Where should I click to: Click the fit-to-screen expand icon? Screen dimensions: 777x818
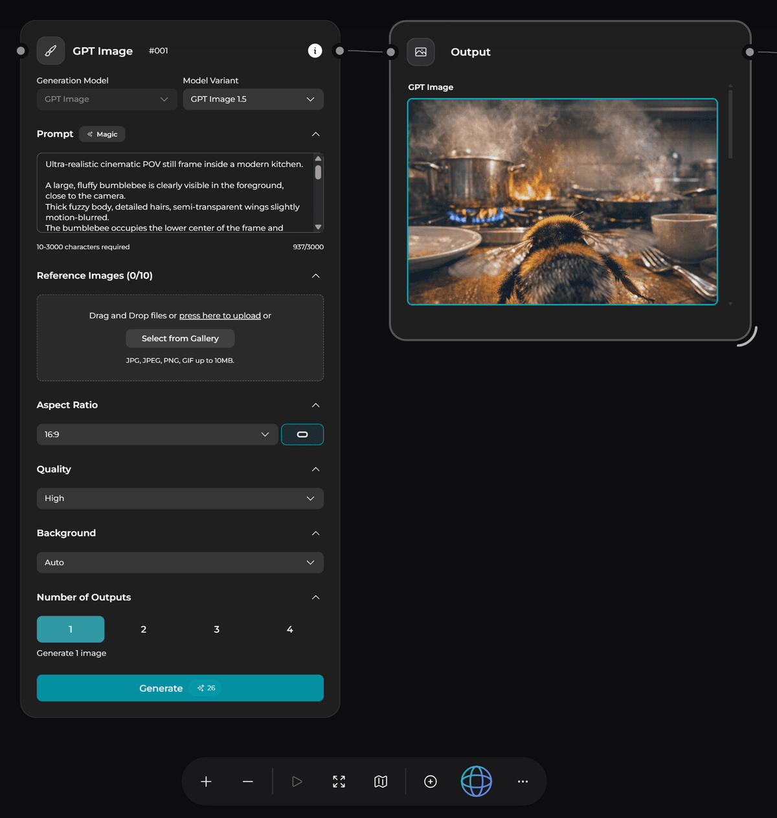point(339,782)
